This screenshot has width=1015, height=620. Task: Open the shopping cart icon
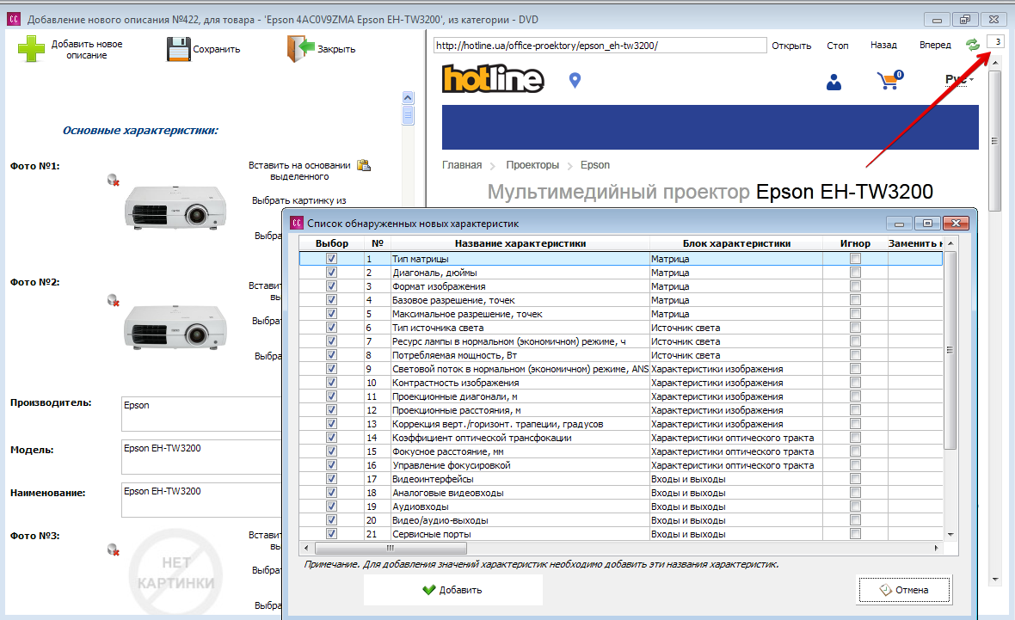point(889,80)
